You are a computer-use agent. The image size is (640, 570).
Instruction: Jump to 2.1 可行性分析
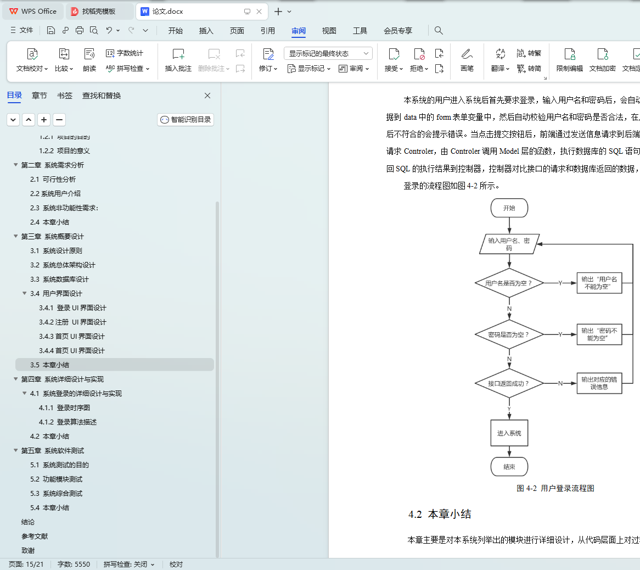(53, 179)
